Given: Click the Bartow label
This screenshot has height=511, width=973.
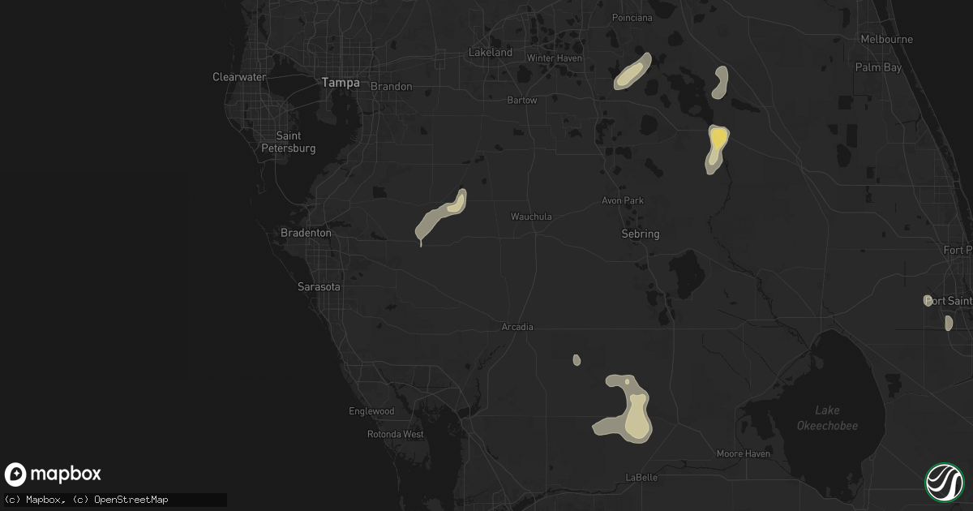Looking at the screenshot, I should click(522, 101).
